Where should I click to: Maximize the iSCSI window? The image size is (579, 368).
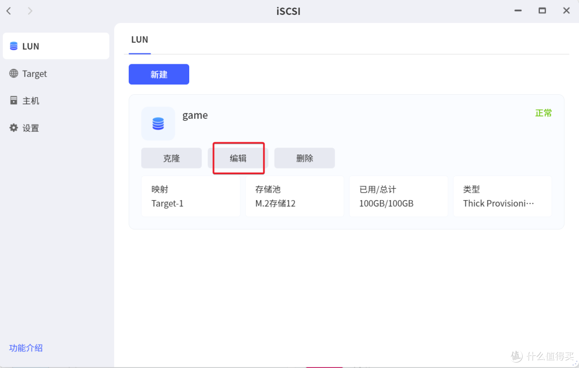[542, 11]
